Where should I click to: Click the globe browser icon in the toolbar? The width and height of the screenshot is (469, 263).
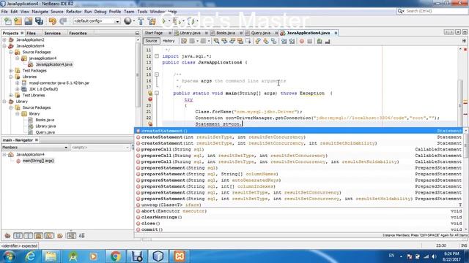click(128, 21)
